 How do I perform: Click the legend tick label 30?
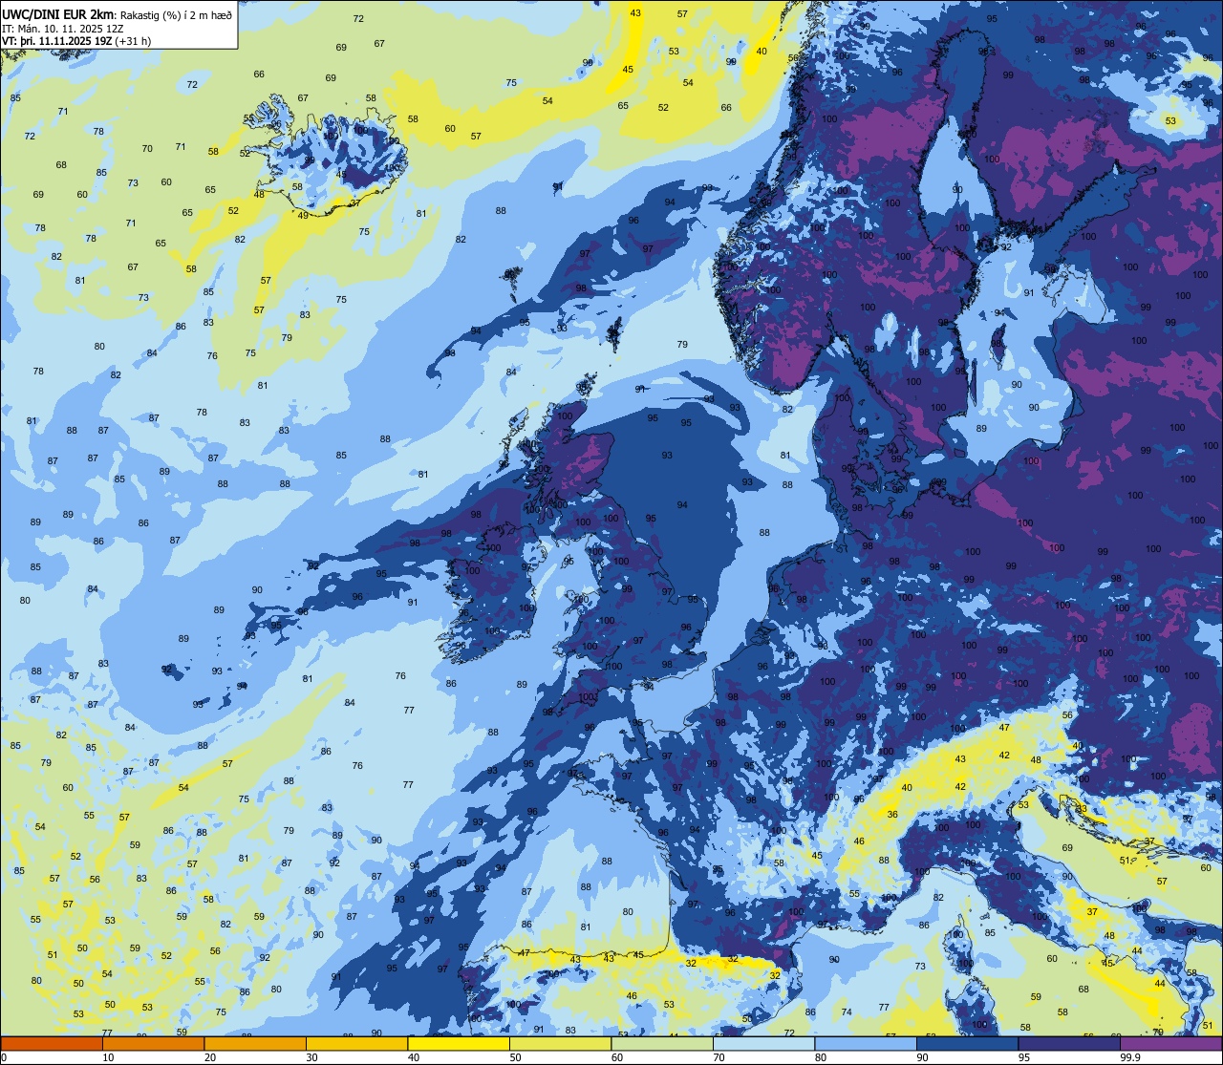[312, 1057]
